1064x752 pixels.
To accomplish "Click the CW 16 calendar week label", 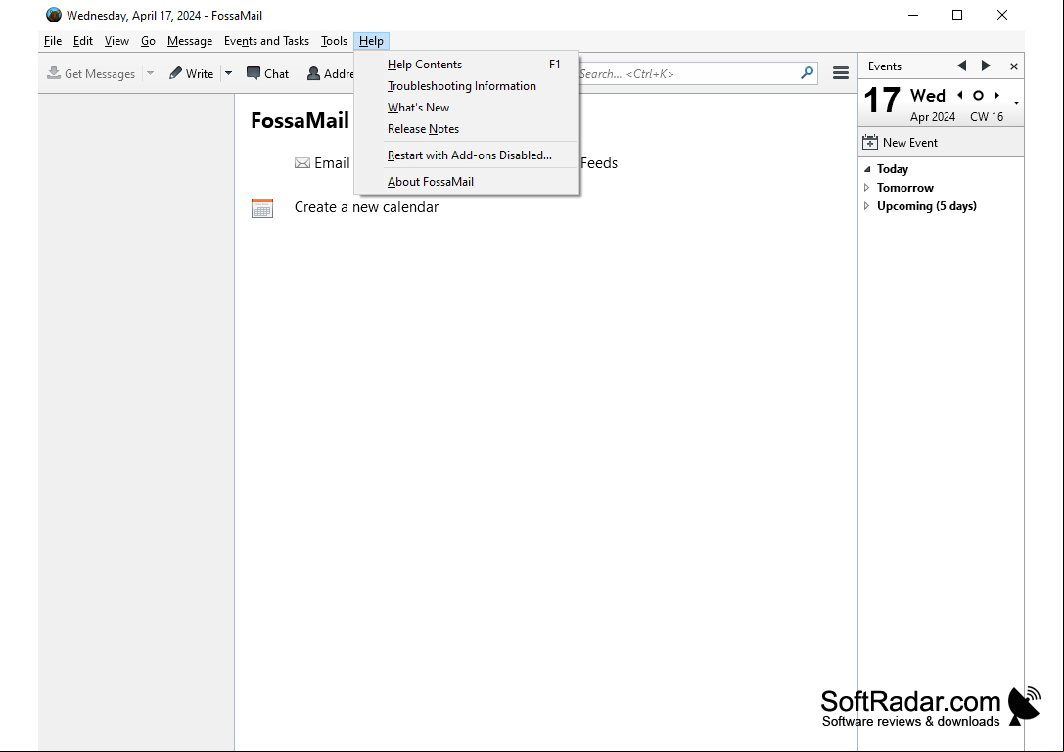I will point(987,117).
